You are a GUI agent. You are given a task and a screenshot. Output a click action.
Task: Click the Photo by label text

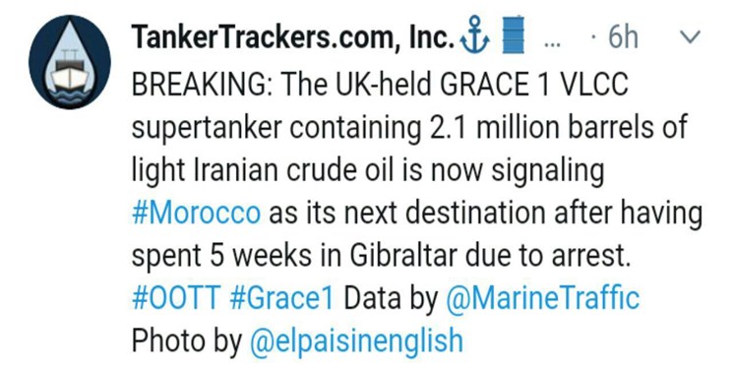(x=187, y=340)
